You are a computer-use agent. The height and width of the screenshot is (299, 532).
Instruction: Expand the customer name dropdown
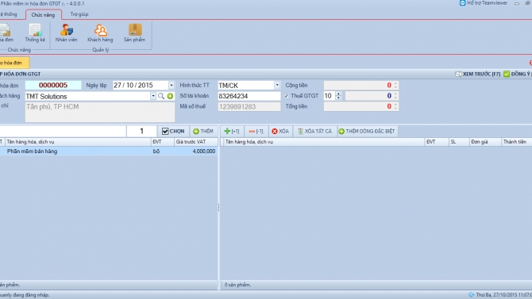tap(153, 96)
